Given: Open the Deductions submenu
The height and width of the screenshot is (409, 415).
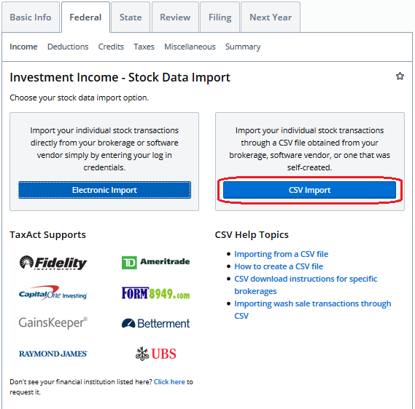Looking at the screenshot, I should coord(68,47).
